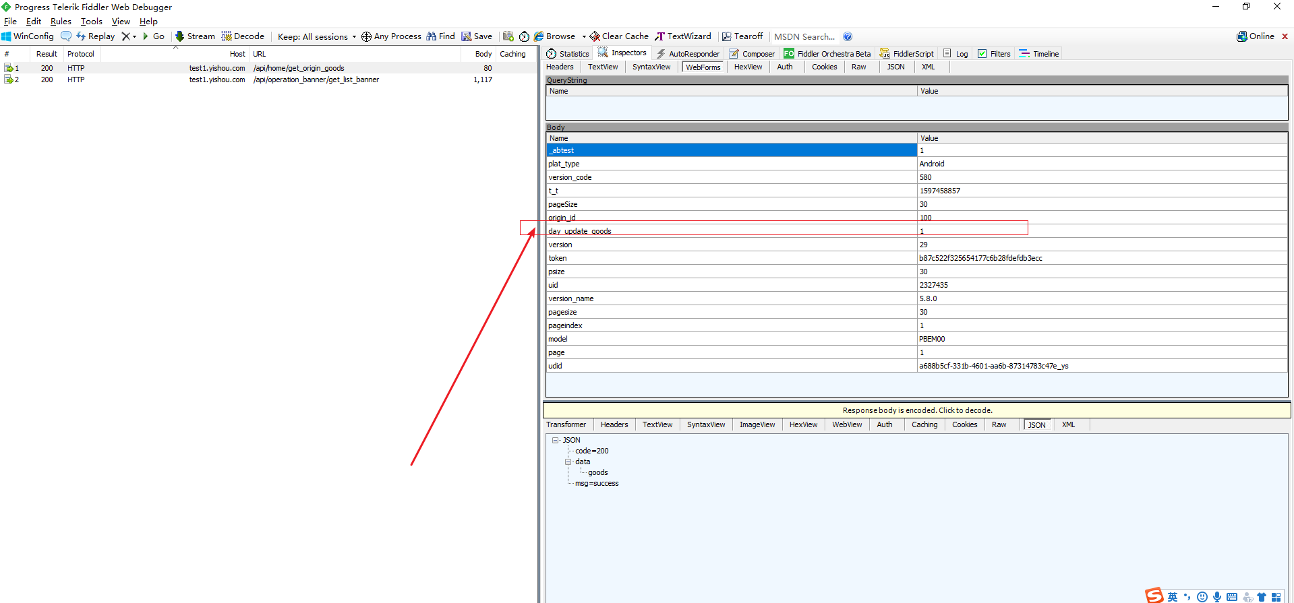Click the timer clock toolbar icon
1294x603 pixels.
[524, 36]
